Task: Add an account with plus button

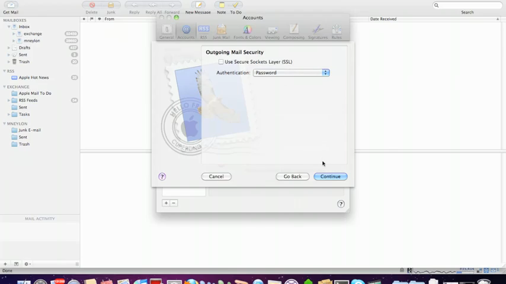Action: pyautogui.click(x=166, y=203)
